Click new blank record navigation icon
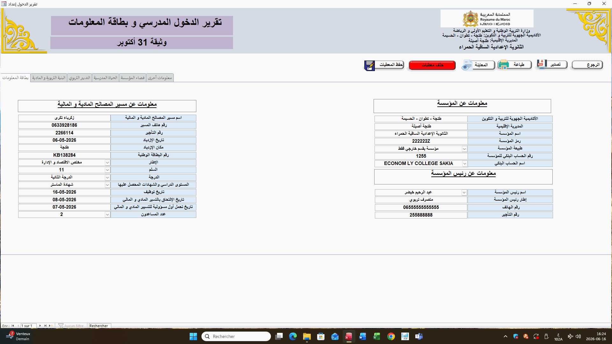The width and height of the screenshot is (612, 344). pos(50,326)
